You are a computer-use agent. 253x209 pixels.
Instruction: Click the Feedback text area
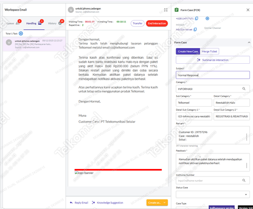(x=213, y=162)
